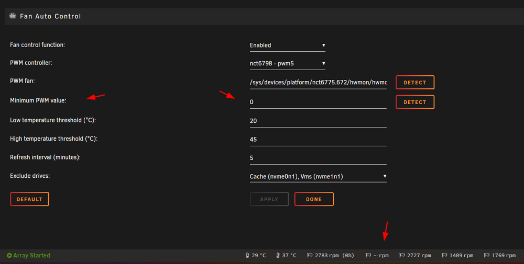This screenshot has height=264, width=524.
Task: Click the 1409 rpm reading
Action: click(x=461, y=255)
